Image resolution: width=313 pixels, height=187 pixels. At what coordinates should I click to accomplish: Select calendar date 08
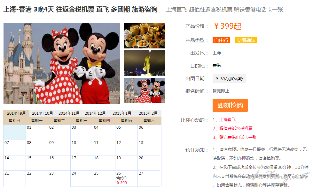tap(37, 147)
